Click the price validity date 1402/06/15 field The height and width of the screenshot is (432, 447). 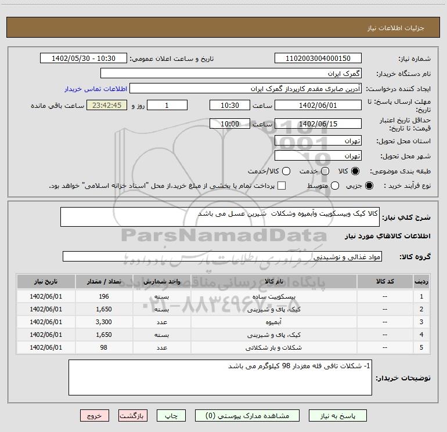[x=318, y=124]
